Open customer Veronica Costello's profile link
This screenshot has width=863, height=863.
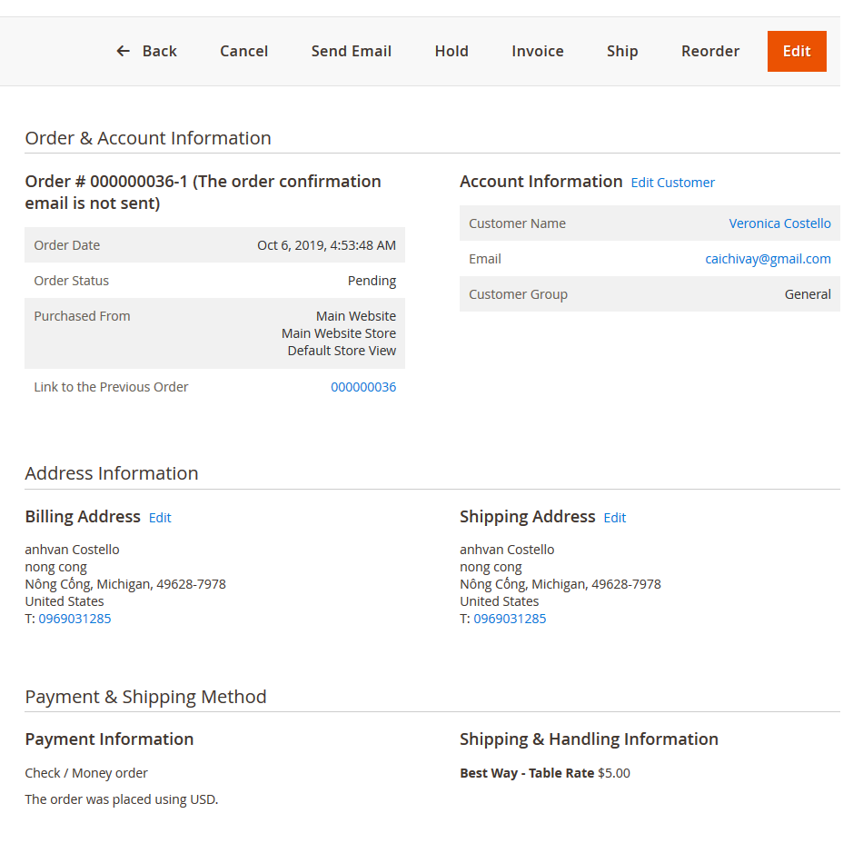pyautogui.click(x=779, y=223)
